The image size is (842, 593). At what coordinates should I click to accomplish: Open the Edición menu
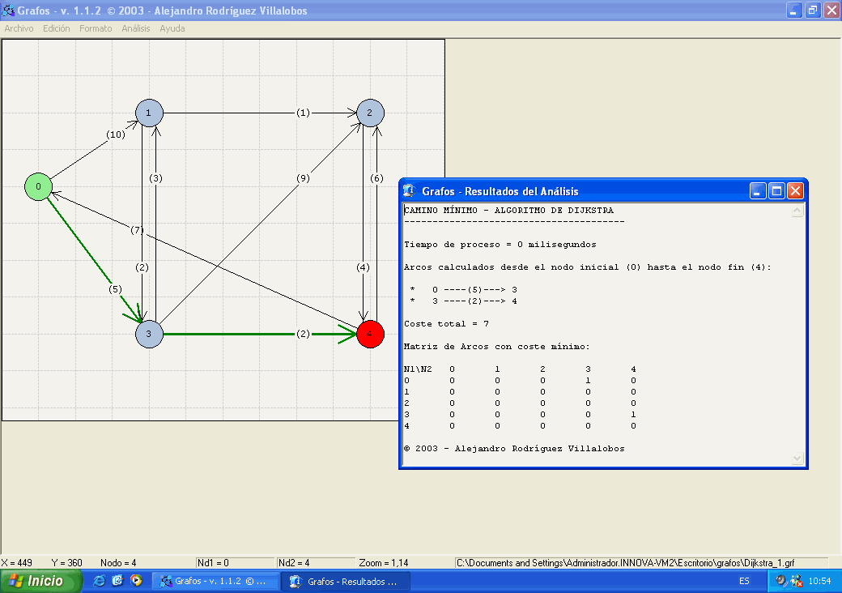click(57, 28)
